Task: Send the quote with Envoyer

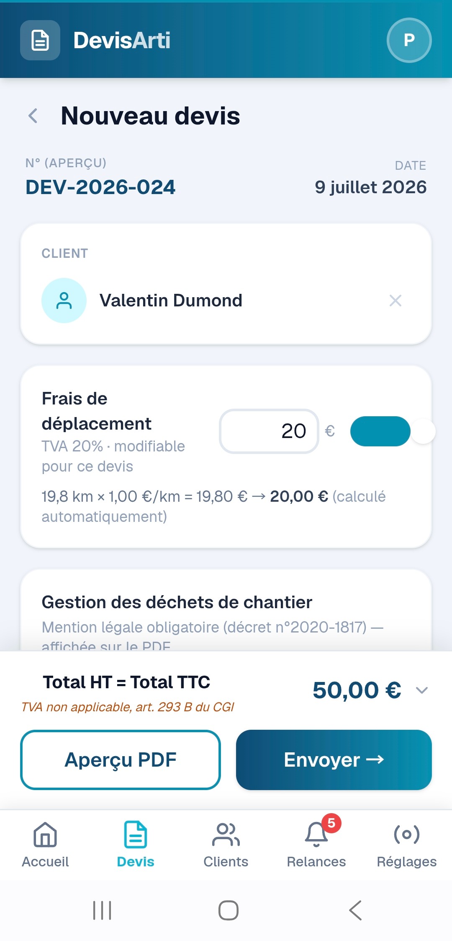Action: [x=334, y=760]
